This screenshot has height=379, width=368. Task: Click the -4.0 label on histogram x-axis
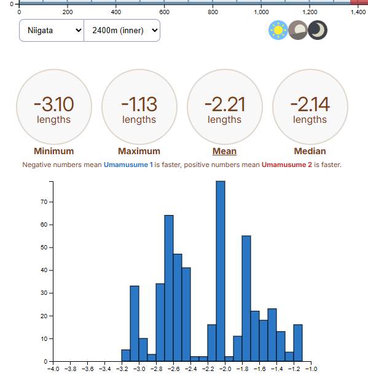[x=53, y=369]
